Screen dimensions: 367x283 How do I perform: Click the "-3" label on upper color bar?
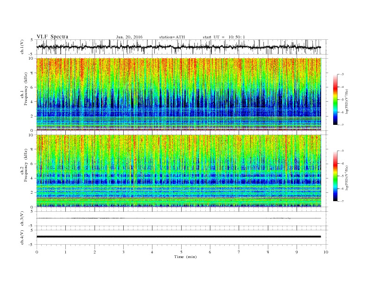click(x=342, y=74)
